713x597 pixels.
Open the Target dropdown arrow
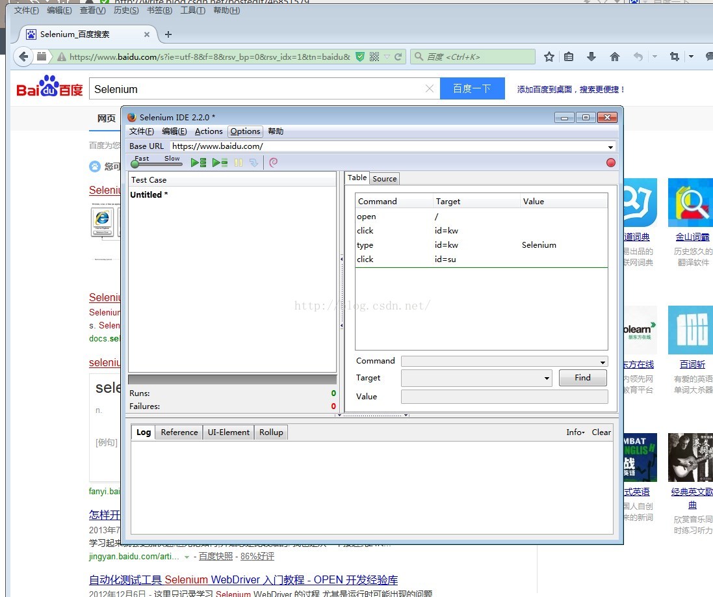(547, 378)
